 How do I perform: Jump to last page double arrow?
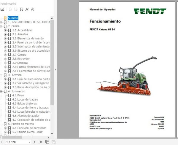41,142
